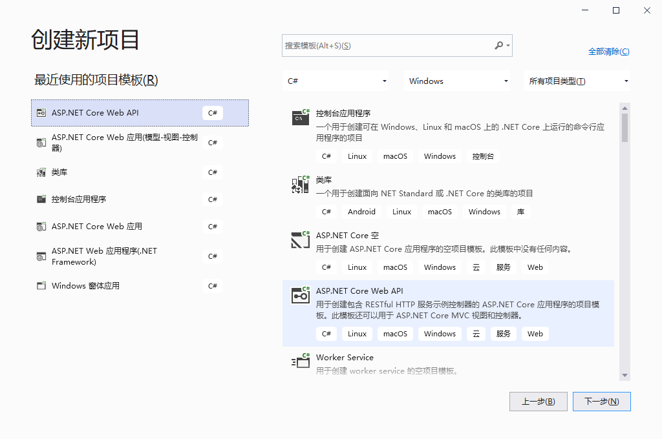Select recent template ASP.NET Core Web API

140,113
